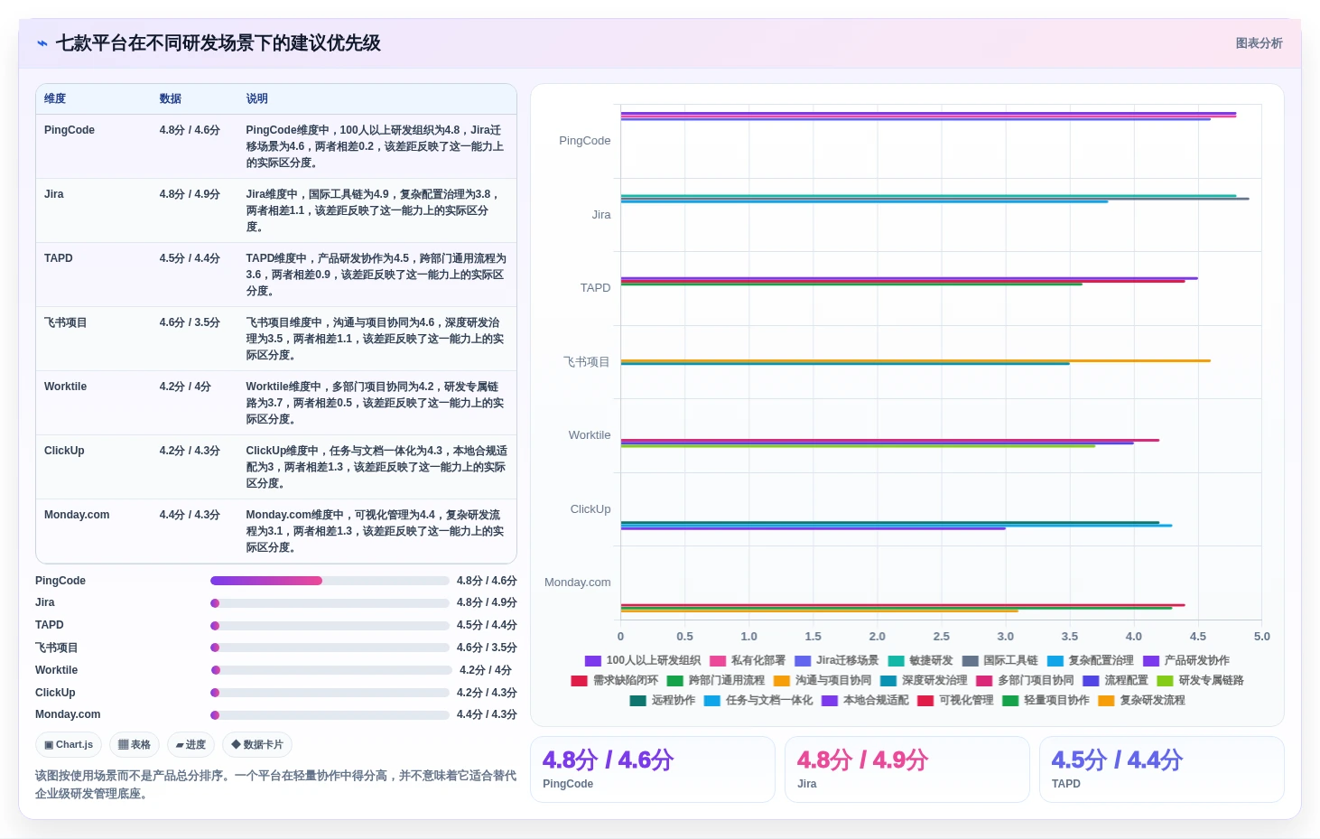Select the Chart.js chip
Screen dimensions: 1320x839
(69, 745)
